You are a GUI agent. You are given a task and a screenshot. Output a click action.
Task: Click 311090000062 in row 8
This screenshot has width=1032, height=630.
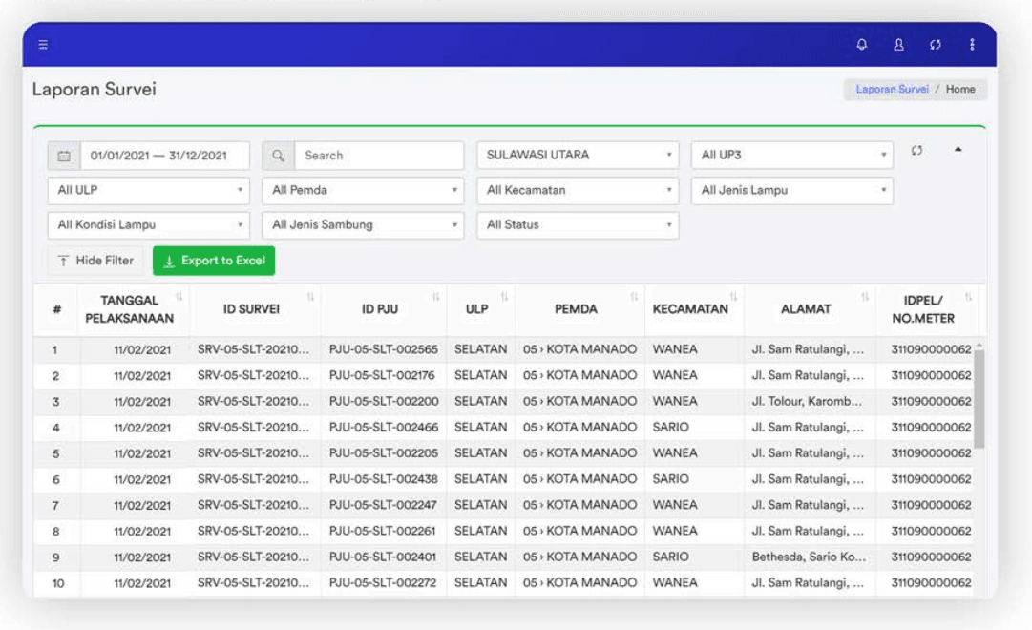(x=931, y=532)
